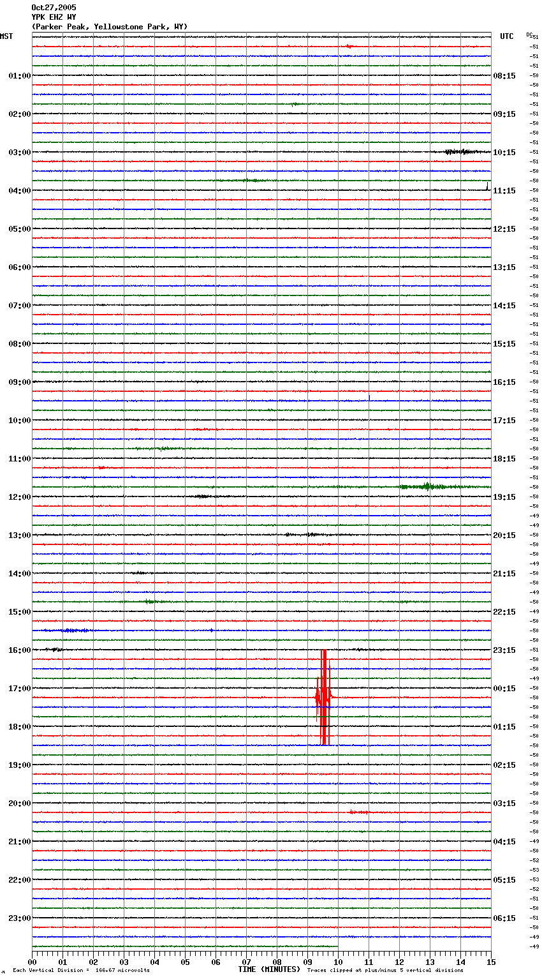Screen dimensions: 542x979
Task: Select the 12:00 MST time label
Action: tap(20, 497)
